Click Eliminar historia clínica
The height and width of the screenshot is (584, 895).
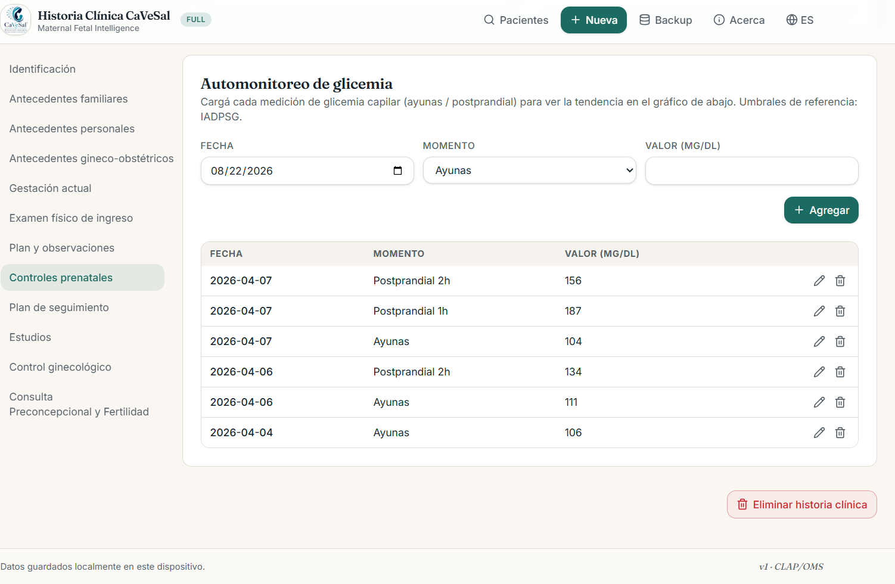click(802, 505)
